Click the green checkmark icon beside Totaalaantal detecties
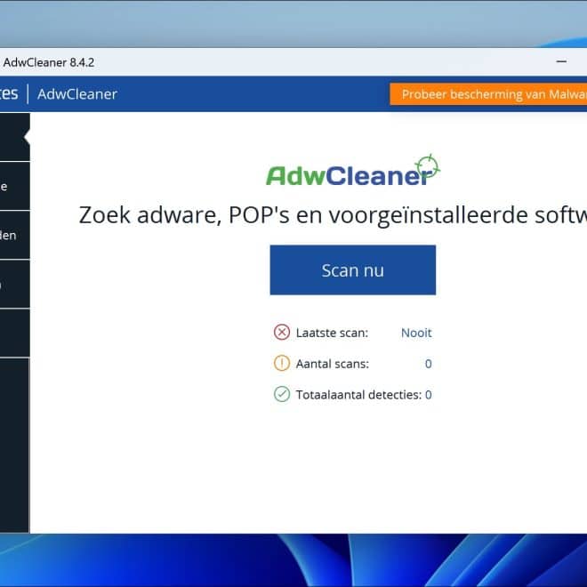The height and width of the screenshot is (587, 587). click(282, 394)
